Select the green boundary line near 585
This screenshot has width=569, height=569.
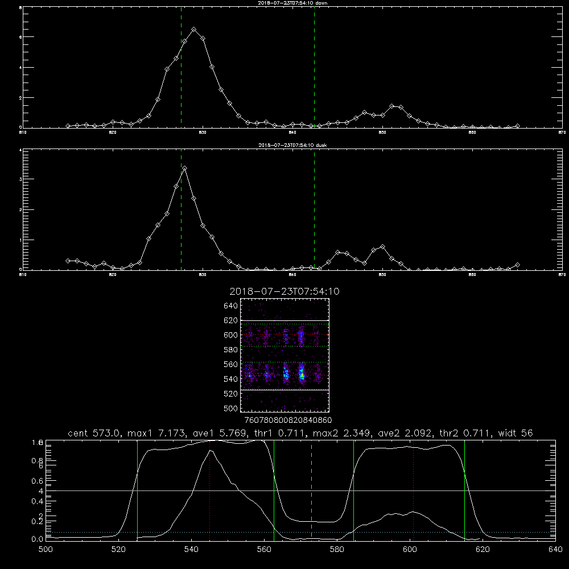click(353, 490)
